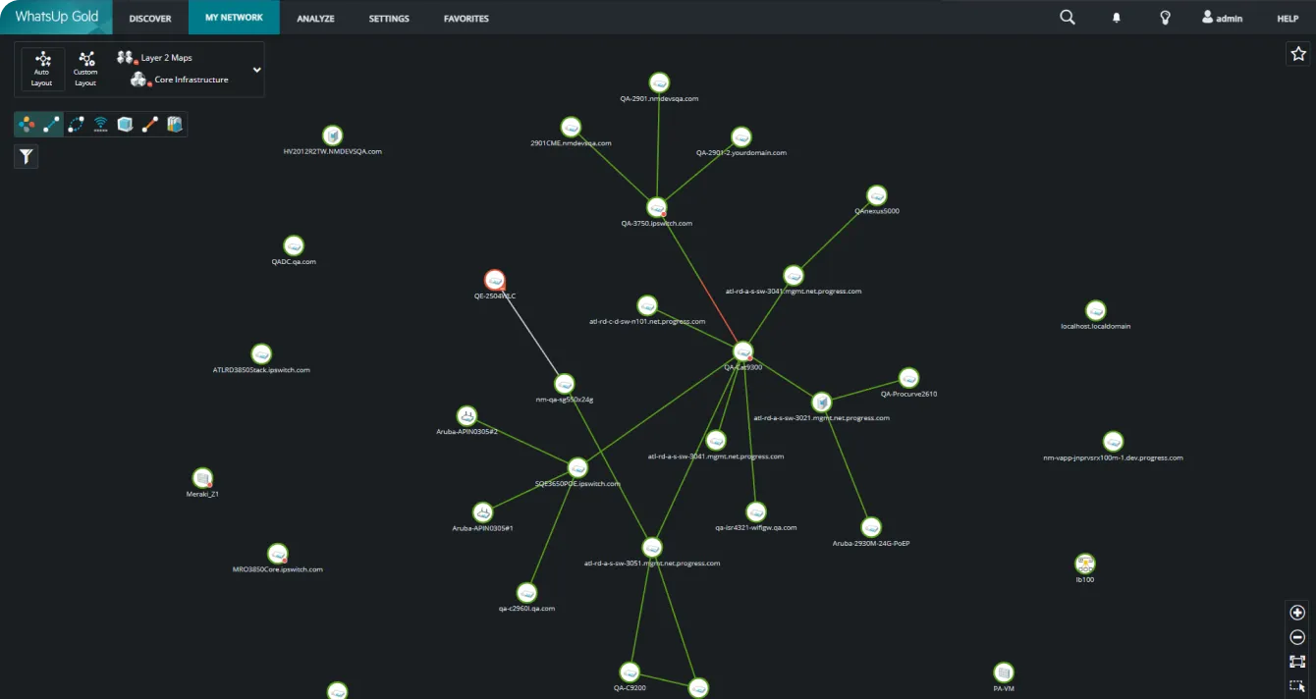1316x699 pixels.
Task: Select the PA-VM device node
Action: pyautogui.click(x=1003, y=672)
